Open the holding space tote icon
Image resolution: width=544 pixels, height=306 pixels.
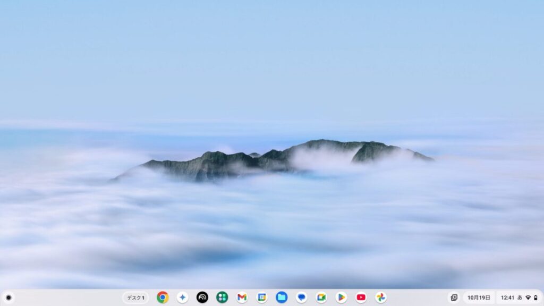point(454,297)
